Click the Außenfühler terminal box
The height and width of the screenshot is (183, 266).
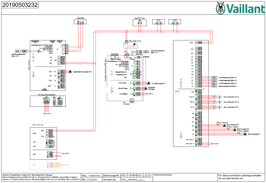pos(81,22)
